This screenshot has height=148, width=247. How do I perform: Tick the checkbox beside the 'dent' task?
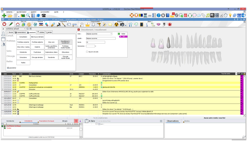pos(96,124)
